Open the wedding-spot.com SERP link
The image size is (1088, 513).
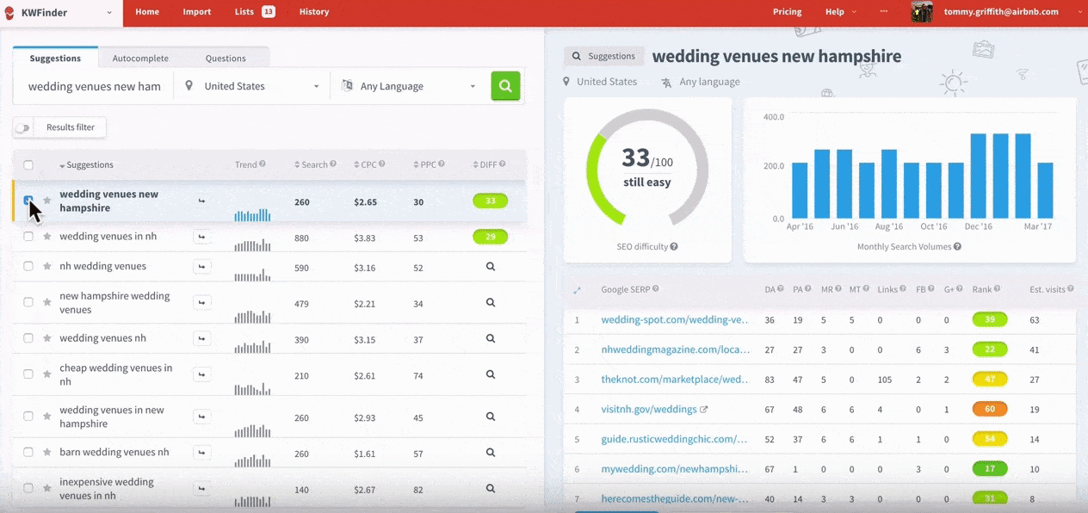675,320
